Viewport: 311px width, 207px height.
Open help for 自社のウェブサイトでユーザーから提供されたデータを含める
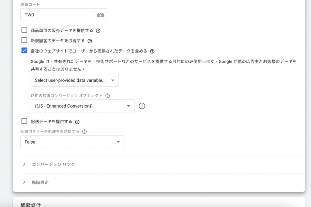click(x=152, y=51)
